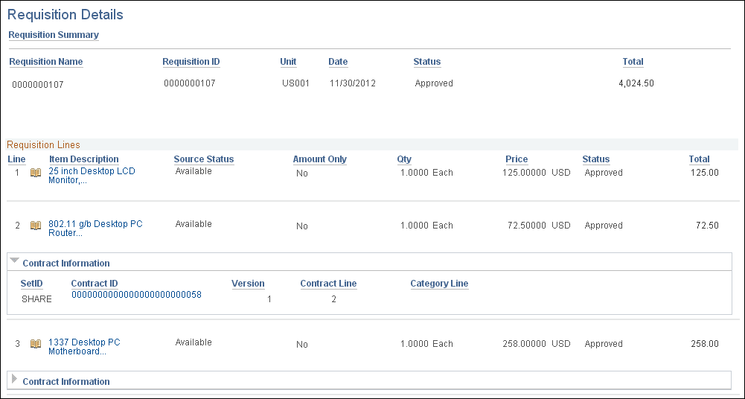745x399 pixels.
Task: Click Status header in Requisition Lines
Action: tap(596, 159)
